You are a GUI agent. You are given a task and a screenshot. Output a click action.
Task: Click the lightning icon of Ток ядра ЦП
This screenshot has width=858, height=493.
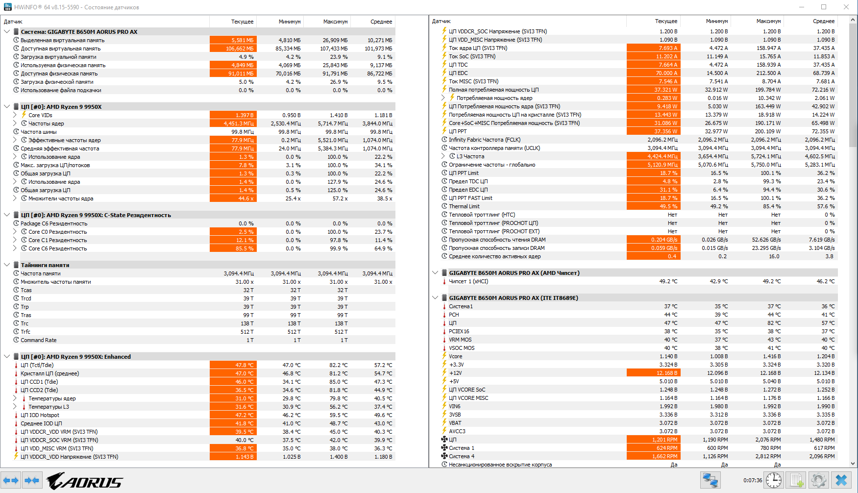coord(444,48)
